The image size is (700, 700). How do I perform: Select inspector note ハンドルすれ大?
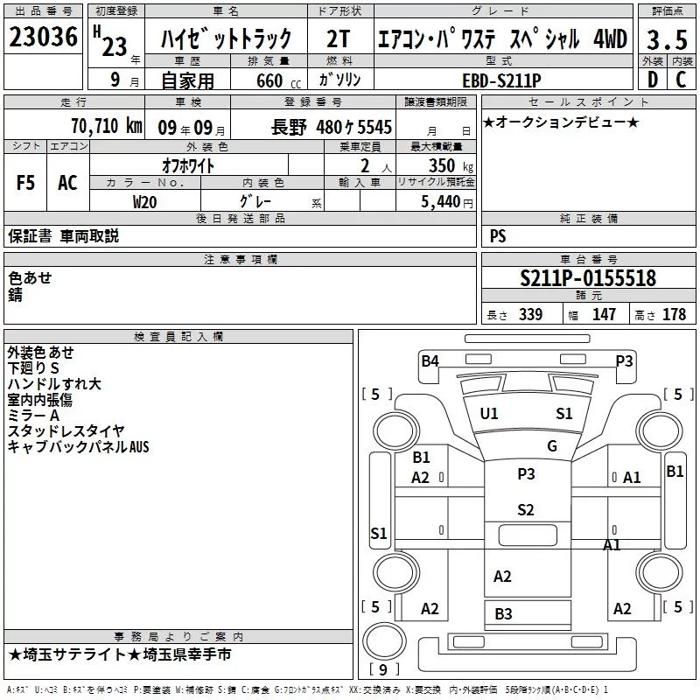tap(54, 384)
